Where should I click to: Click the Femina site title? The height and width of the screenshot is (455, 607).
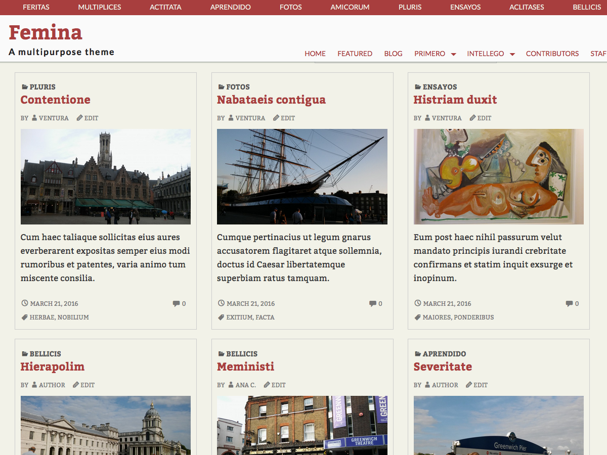[46, 32]
